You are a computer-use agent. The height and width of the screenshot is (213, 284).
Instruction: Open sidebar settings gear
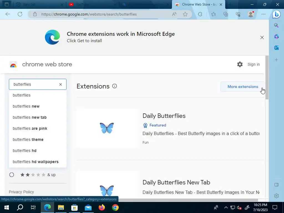click(277, 196)
